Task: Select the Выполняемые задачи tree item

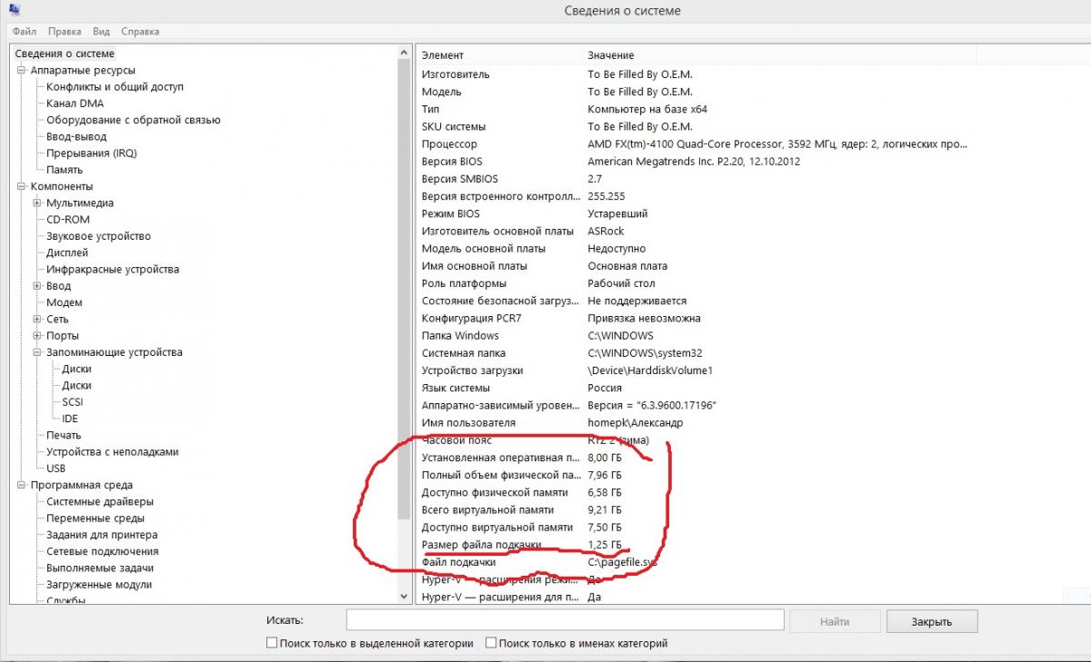Action: pyautogui.click(x=102, y=568)
